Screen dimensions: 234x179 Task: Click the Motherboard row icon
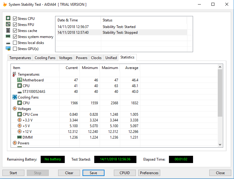click(x=19, y=80)
